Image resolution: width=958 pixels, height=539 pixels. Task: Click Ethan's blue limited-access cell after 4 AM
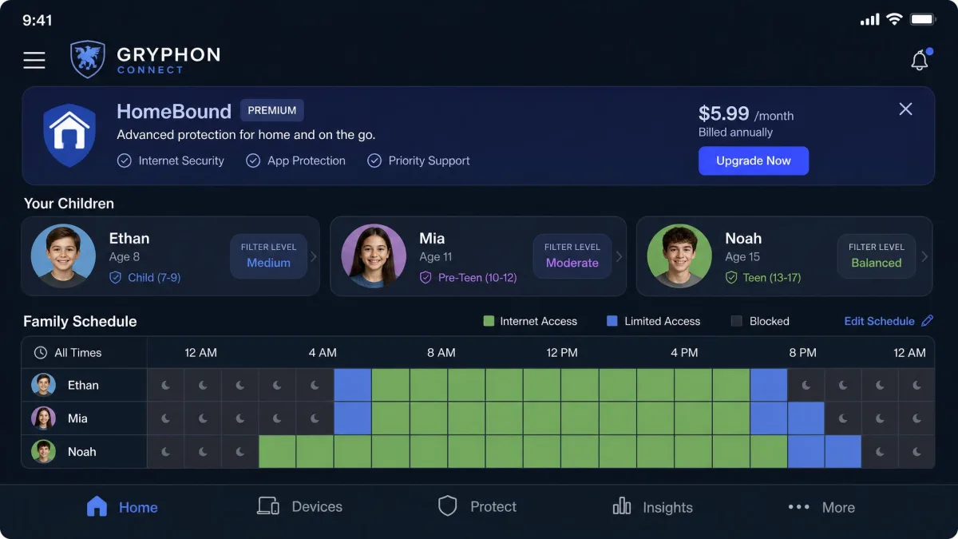[x=353, y=385]
